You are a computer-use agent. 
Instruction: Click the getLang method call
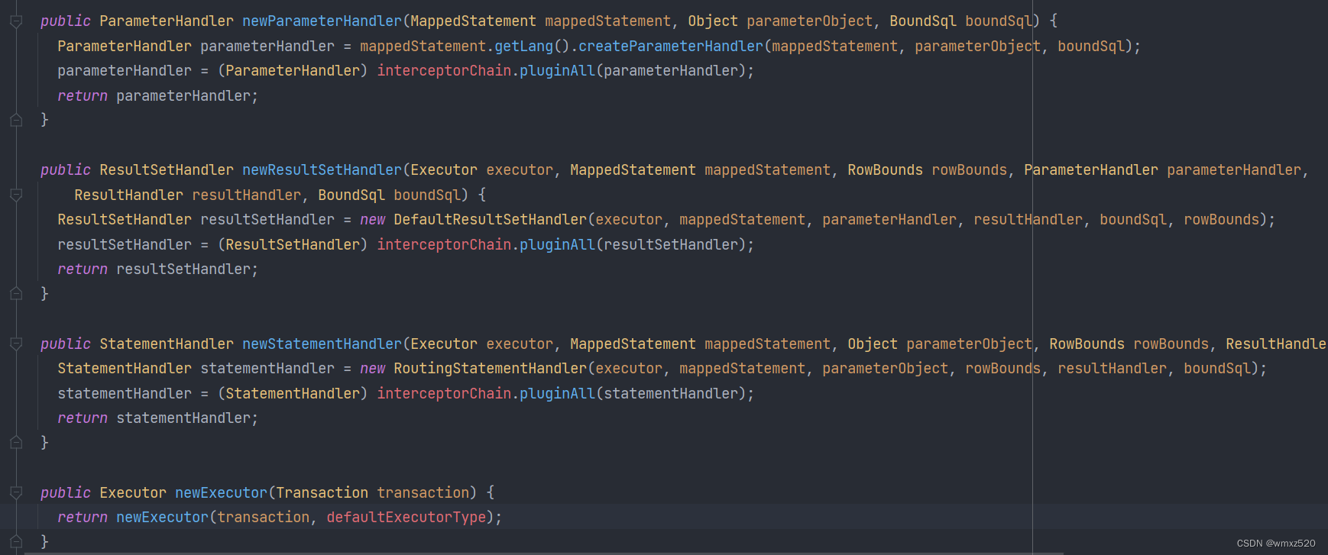pyautogui.click(x=523, y=47)
